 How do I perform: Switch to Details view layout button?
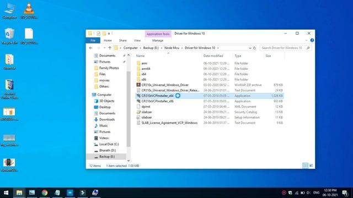(x=305, y=166)
